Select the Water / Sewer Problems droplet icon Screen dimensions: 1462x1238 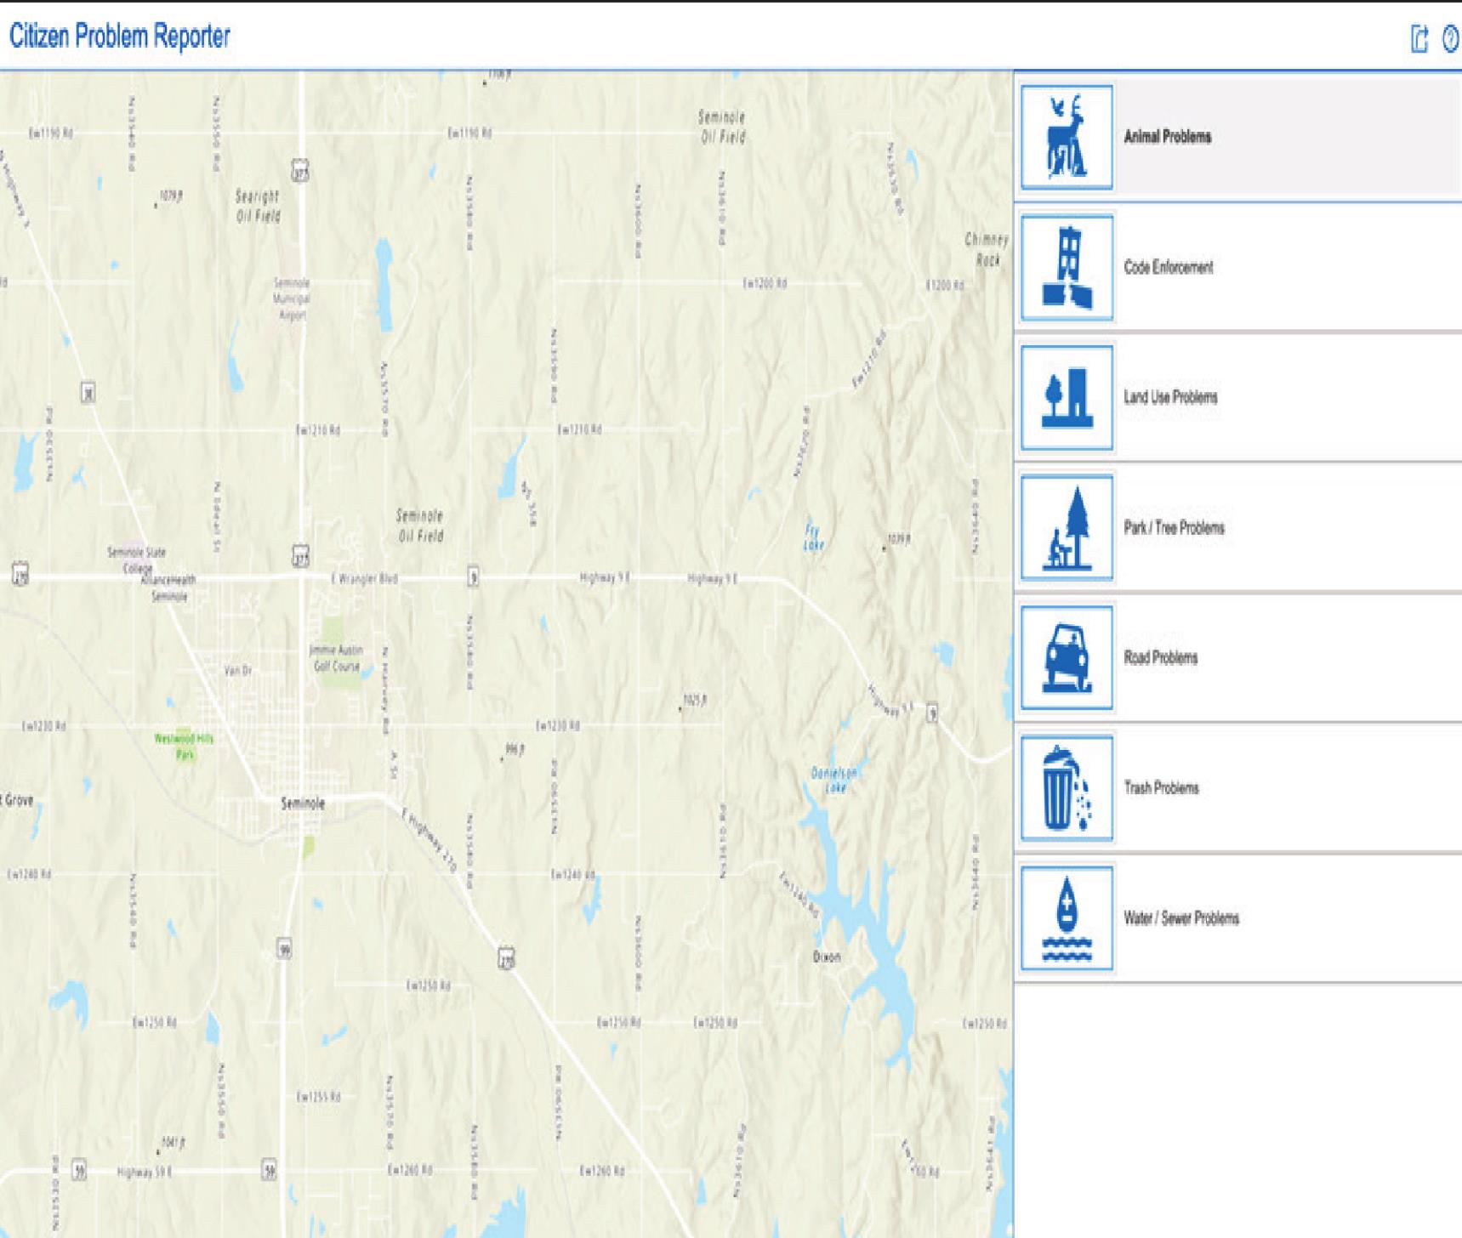[x=1067, y=917]
